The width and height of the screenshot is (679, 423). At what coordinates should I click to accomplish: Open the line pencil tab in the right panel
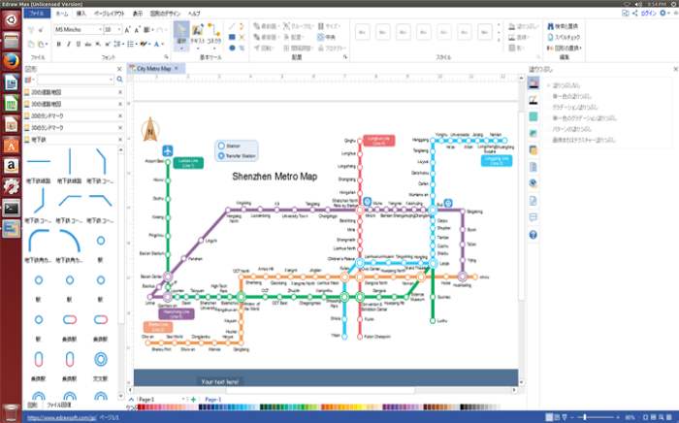(533, 100)
